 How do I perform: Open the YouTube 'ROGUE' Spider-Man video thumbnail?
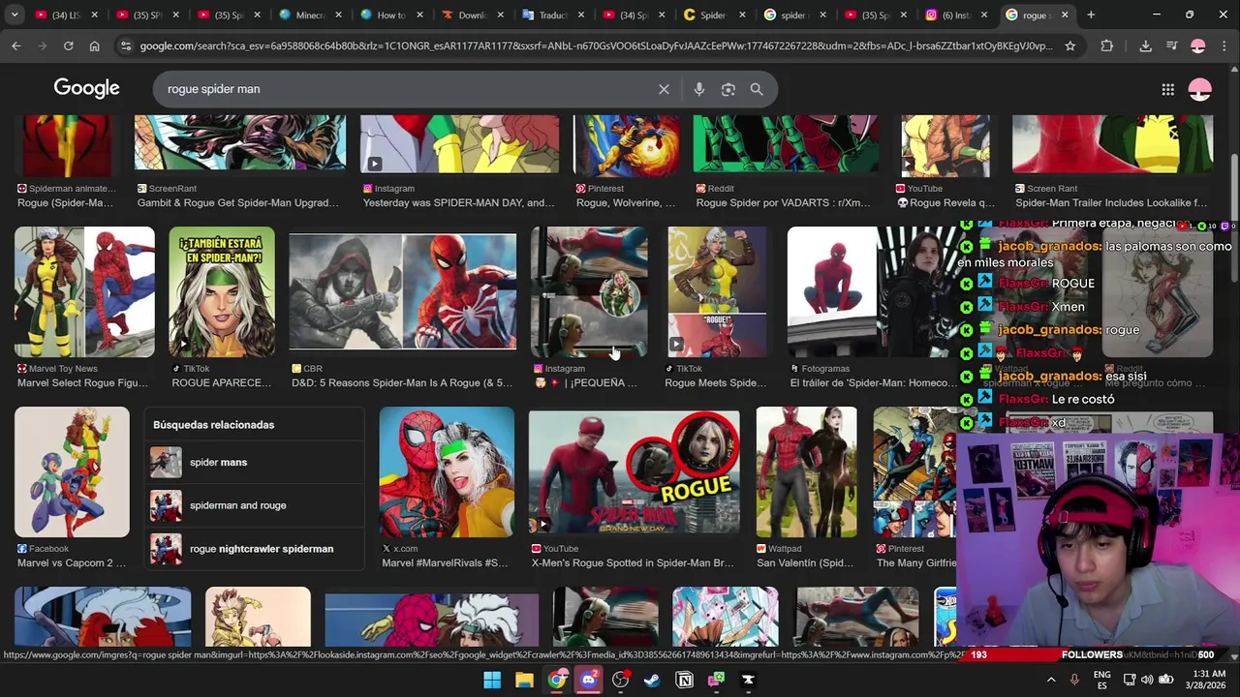pyautogui.click(x=634, y=471)
